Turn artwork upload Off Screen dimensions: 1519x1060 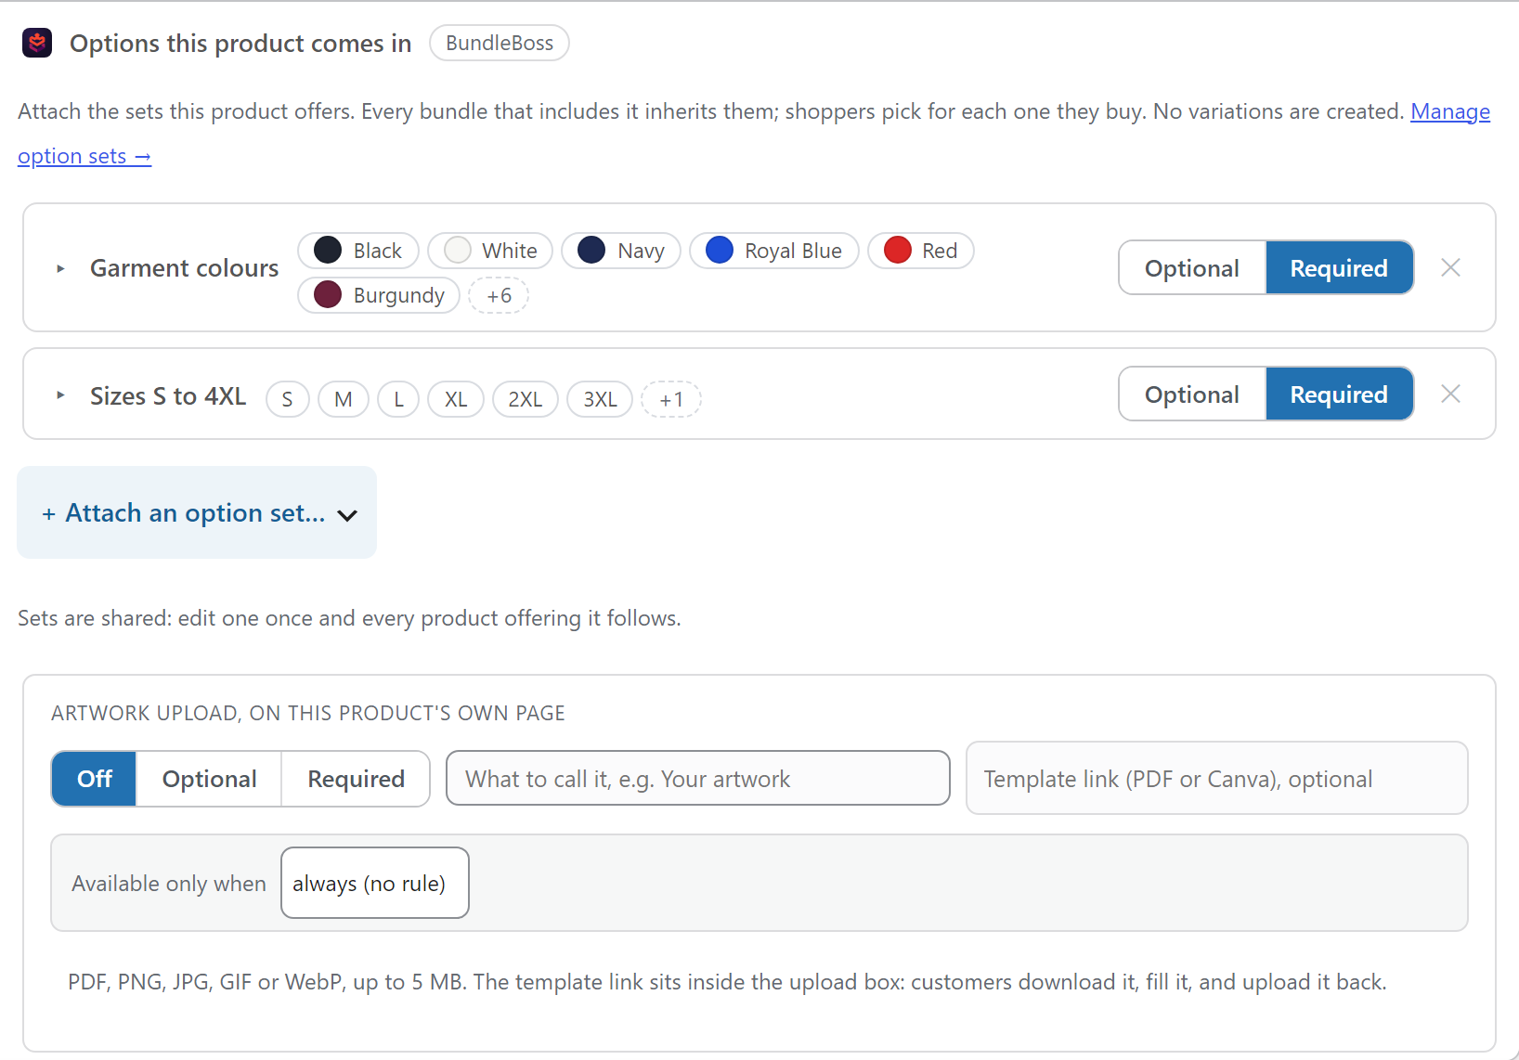(x=94, y=779)
